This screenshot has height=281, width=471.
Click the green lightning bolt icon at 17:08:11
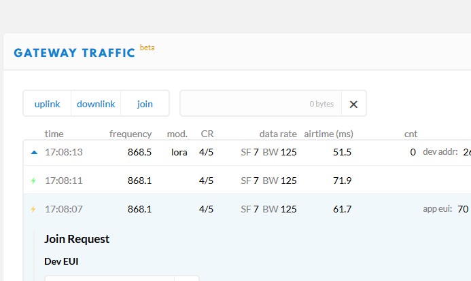pos(34,181)
